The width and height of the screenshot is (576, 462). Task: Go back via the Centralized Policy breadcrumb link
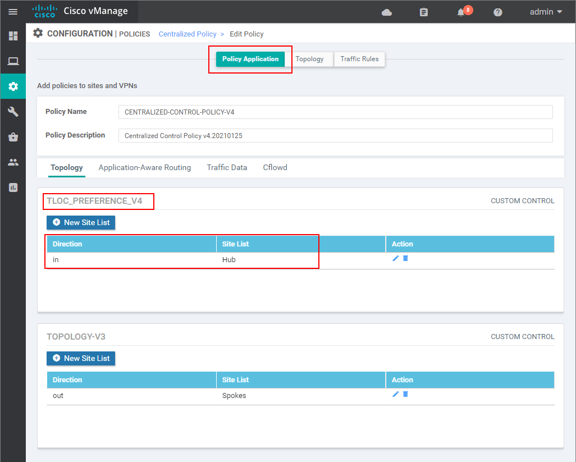point(187,34)
